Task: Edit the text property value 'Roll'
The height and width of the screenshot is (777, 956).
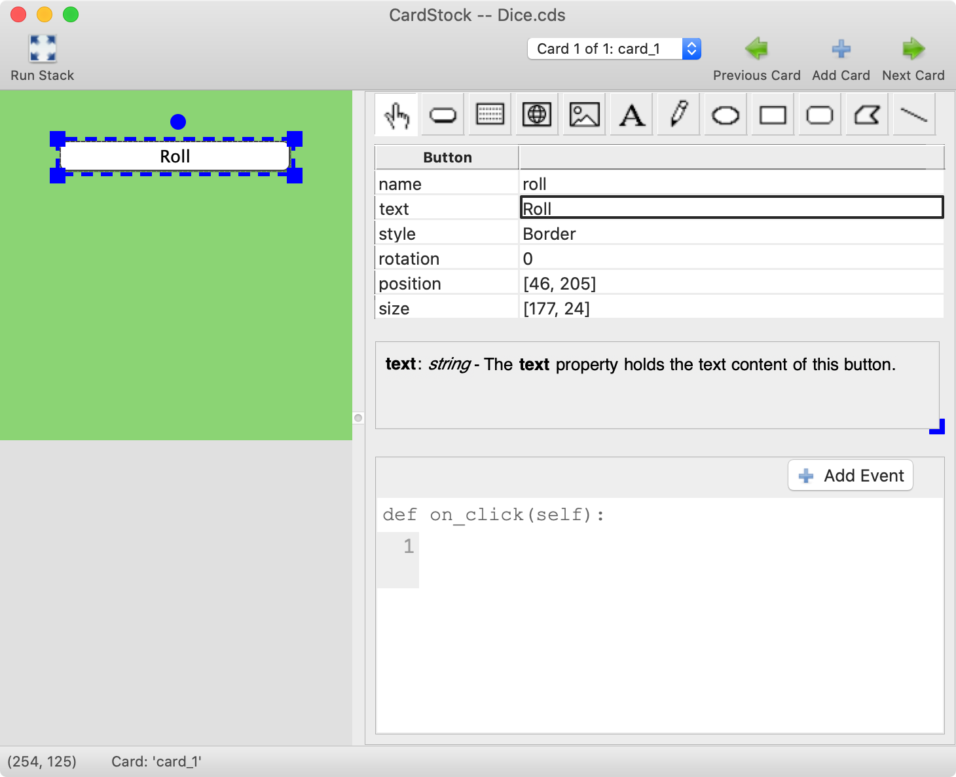Action: pos(731,208)
